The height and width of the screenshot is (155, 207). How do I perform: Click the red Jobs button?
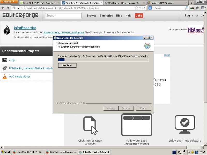pos(139,16)
